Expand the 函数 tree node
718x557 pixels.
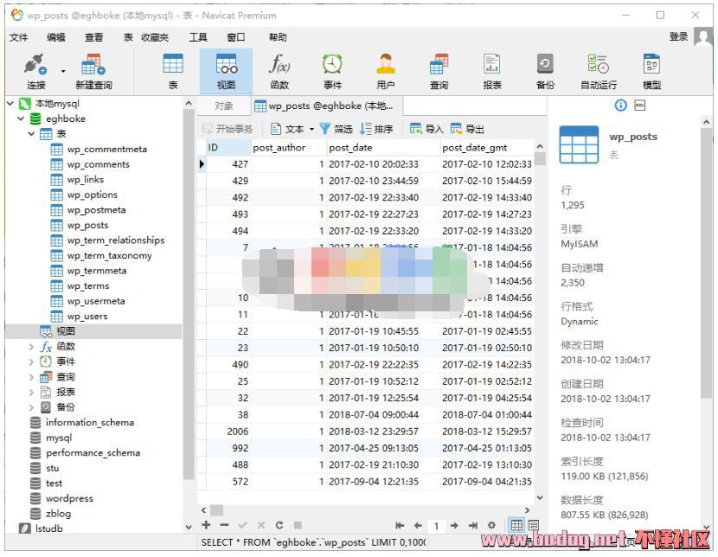point(31,347)
